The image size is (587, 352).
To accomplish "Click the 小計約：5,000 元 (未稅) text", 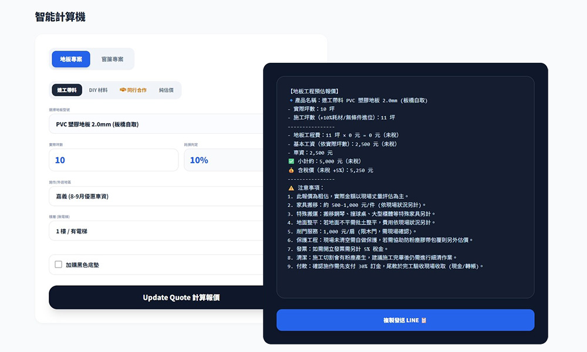I will pyautogui.click(x=329, y=161).
